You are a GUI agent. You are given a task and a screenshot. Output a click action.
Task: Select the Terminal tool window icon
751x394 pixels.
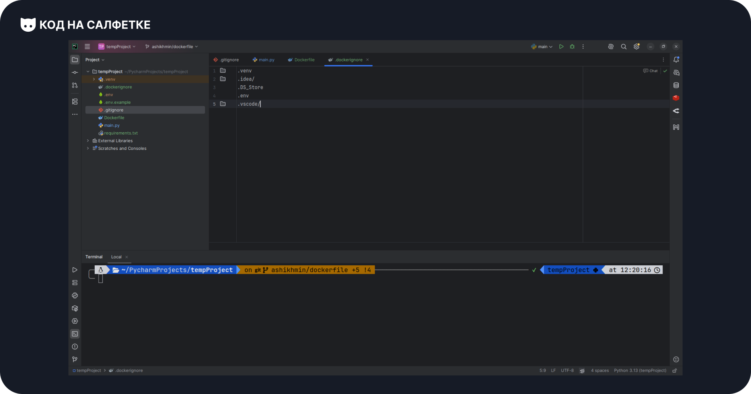pyautogui.click(x=75, y=334)
